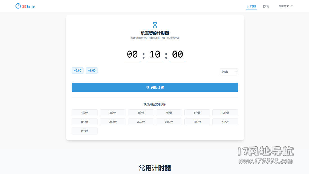309x174 pixels.
Task: Click the hours input field
Action: point(132,54)
